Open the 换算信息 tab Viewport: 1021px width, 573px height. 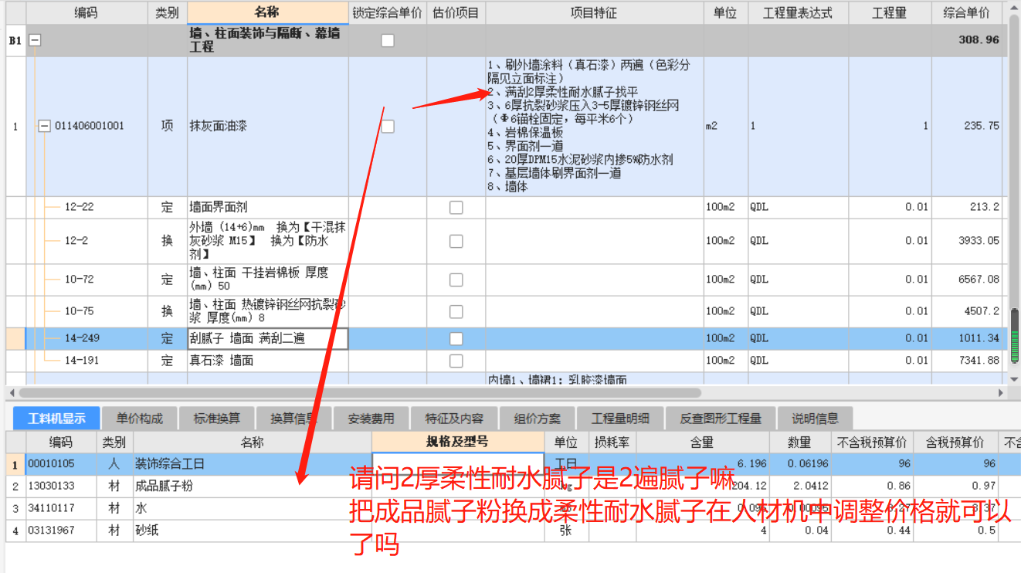click(294, 418)
